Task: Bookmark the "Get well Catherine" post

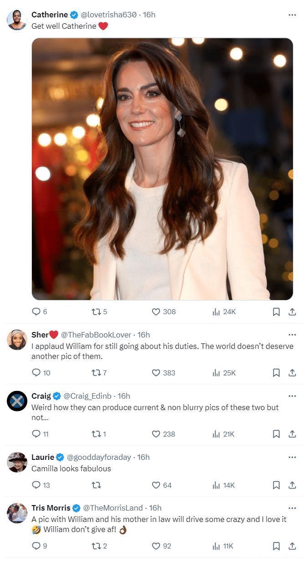Action: 276,312
